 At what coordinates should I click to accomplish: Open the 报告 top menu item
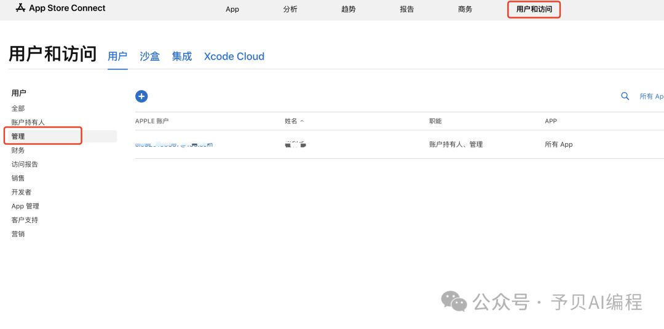click(x=407, y=10)
